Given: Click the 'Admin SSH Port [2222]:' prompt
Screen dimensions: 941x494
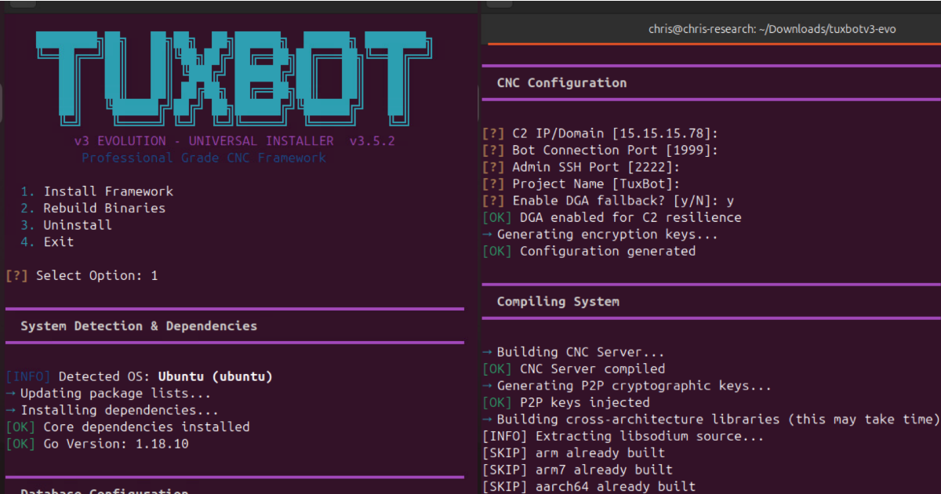Looking at the screenshot, I should coord(581,167).
